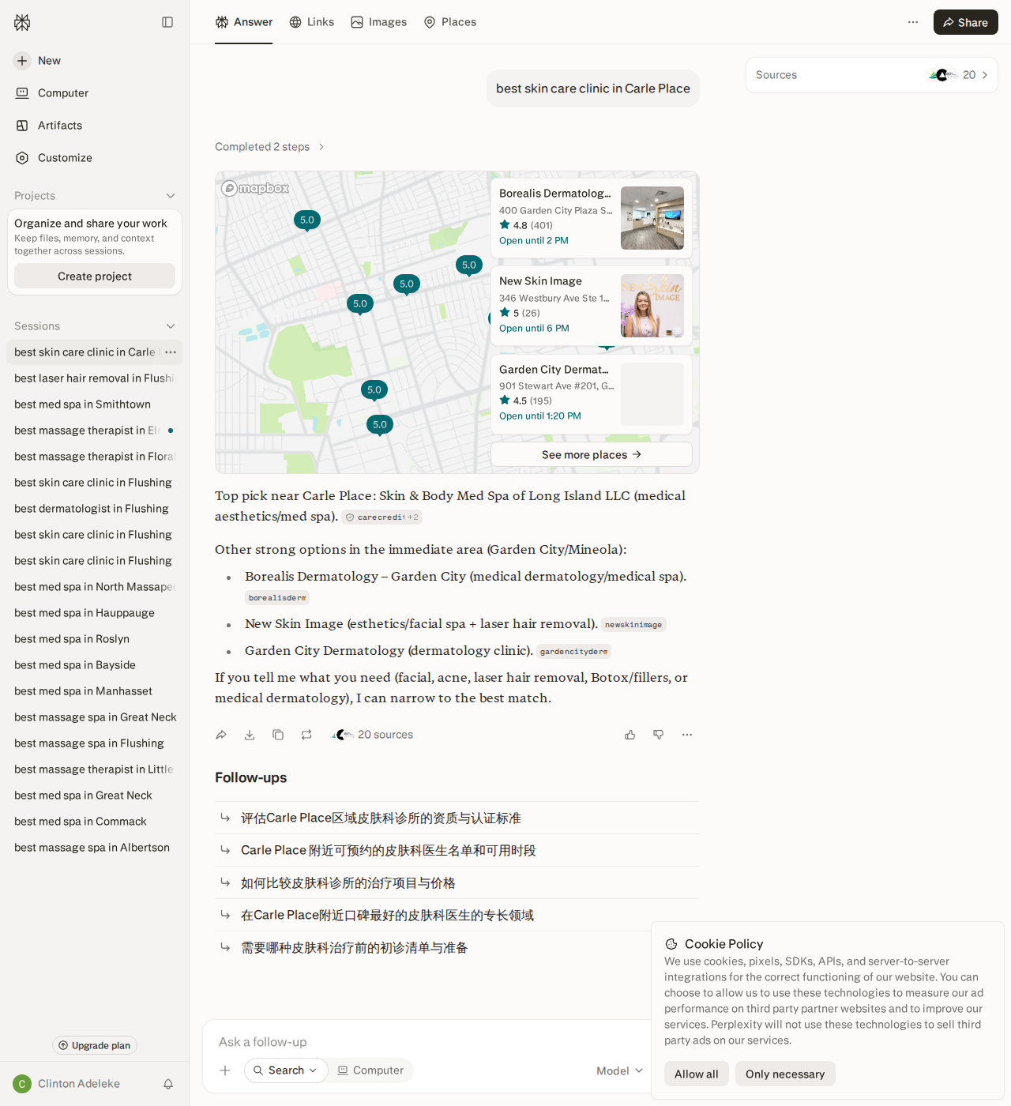Image resolution: width=1011 pixels, height=1106 pixels.
Task: Toggle Computer mode in follow-up box
Action: click(x=370, y=1070)
